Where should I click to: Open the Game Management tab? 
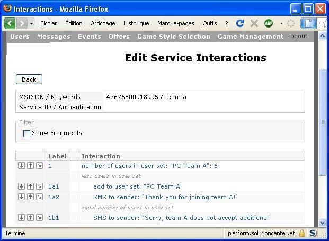251,37
